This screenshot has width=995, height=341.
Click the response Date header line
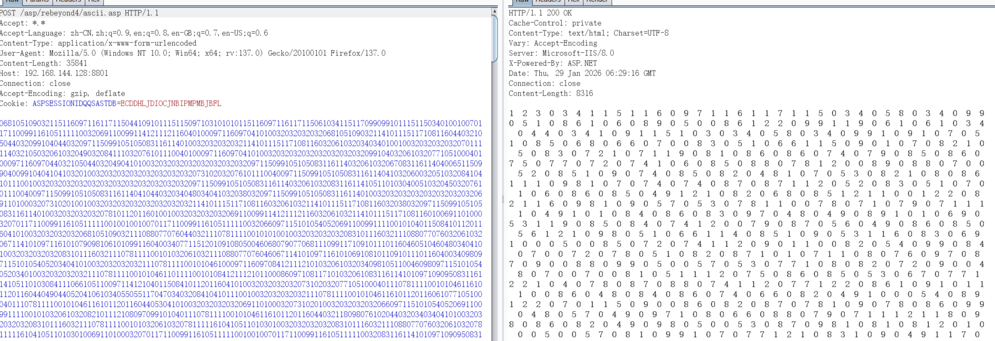[582, 73]
